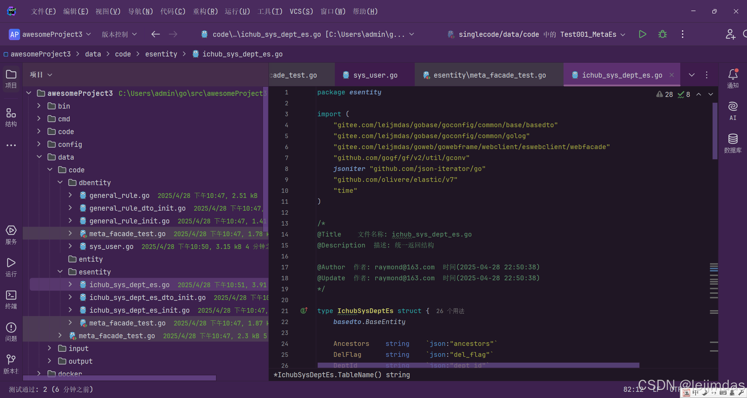
Task: Collapse the esentity folder
Action: tap(60, 272)
